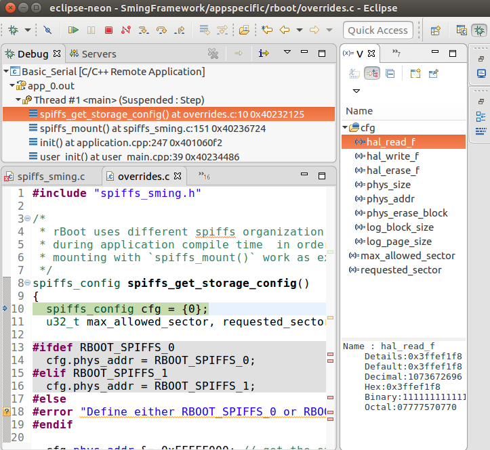The image size is (490, 450).
Task: Click the Back navigation arrow
Action: pyautogui.click(x=285, y=30)
